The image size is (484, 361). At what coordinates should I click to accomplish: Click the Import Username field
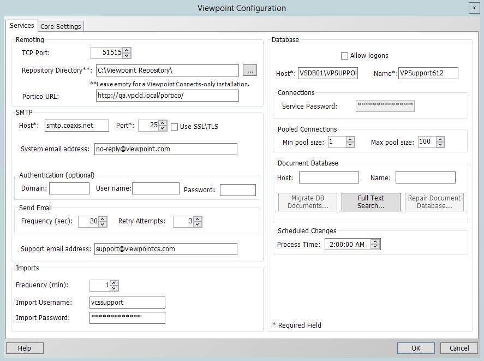[x=127, y=303]
